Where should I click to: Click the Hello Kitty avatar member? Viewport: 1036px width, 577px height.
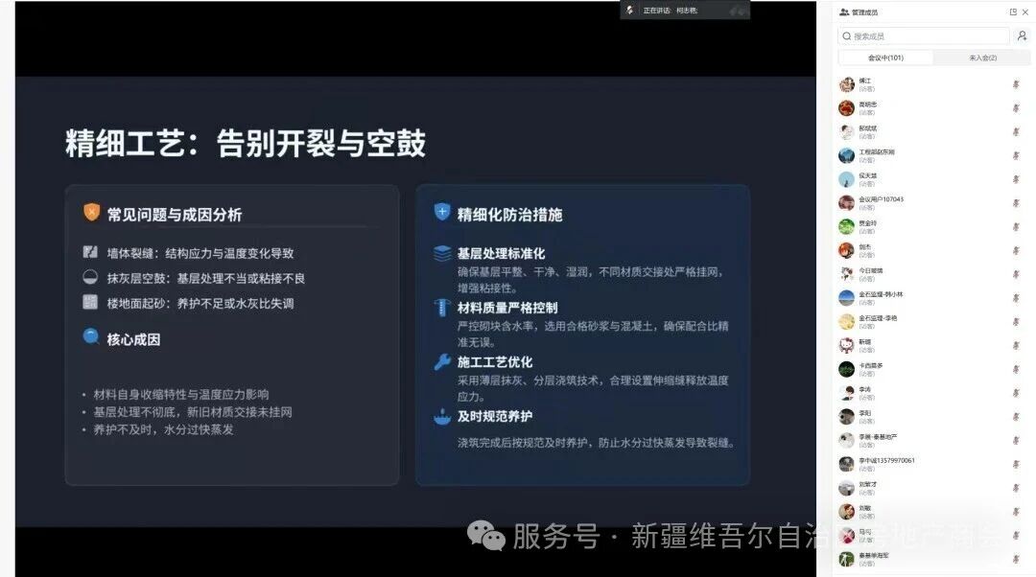846,345
